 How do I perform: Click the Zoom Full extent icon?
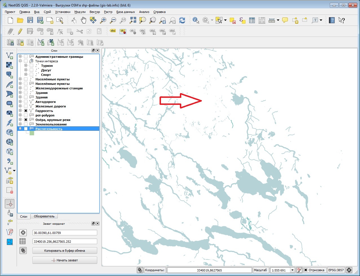[133, 20]
